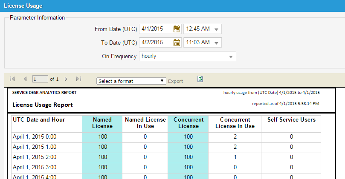Viewport: 345px width, 179px height.
Task: Click the To Date text field
Action: point(156,43)
